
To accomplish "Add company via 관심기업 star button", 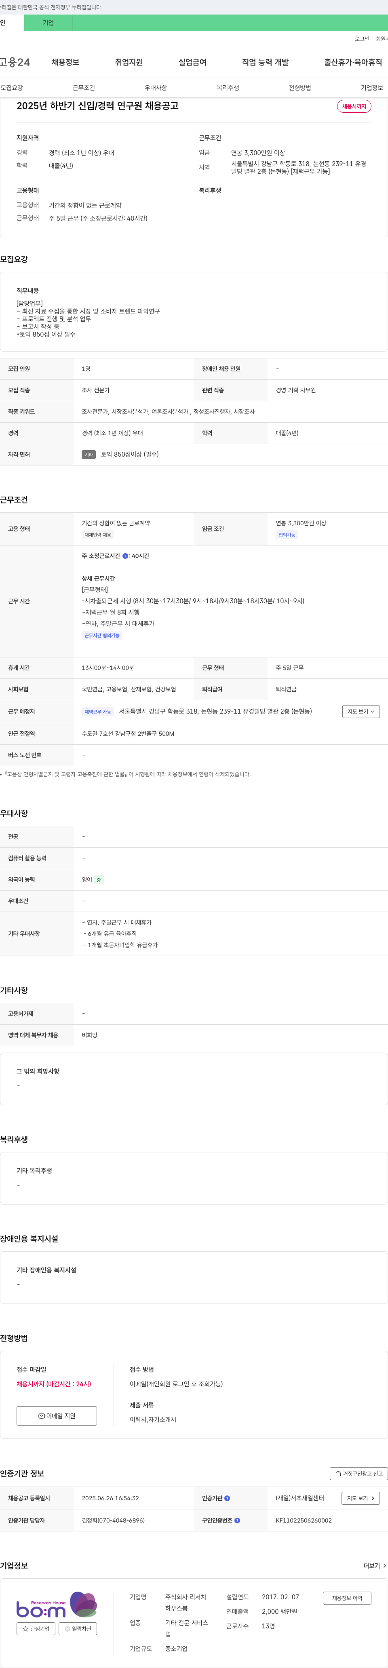I will coord(36,1628).
